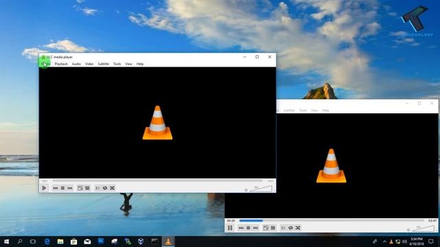Launch Microsoft Edge from the taskbar
This screenshot has height=247, width=440.
47,242
